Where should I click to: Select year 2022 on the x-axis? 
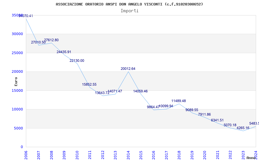(x=230, y=155)
